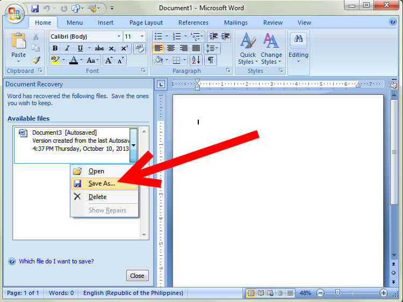Open the font size 11 dropdown
Viewport: 403px width, 302px height.
click(142, 36)
